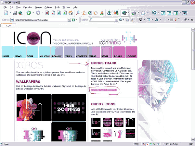Go back with the green arrow

tap(29, 13)
